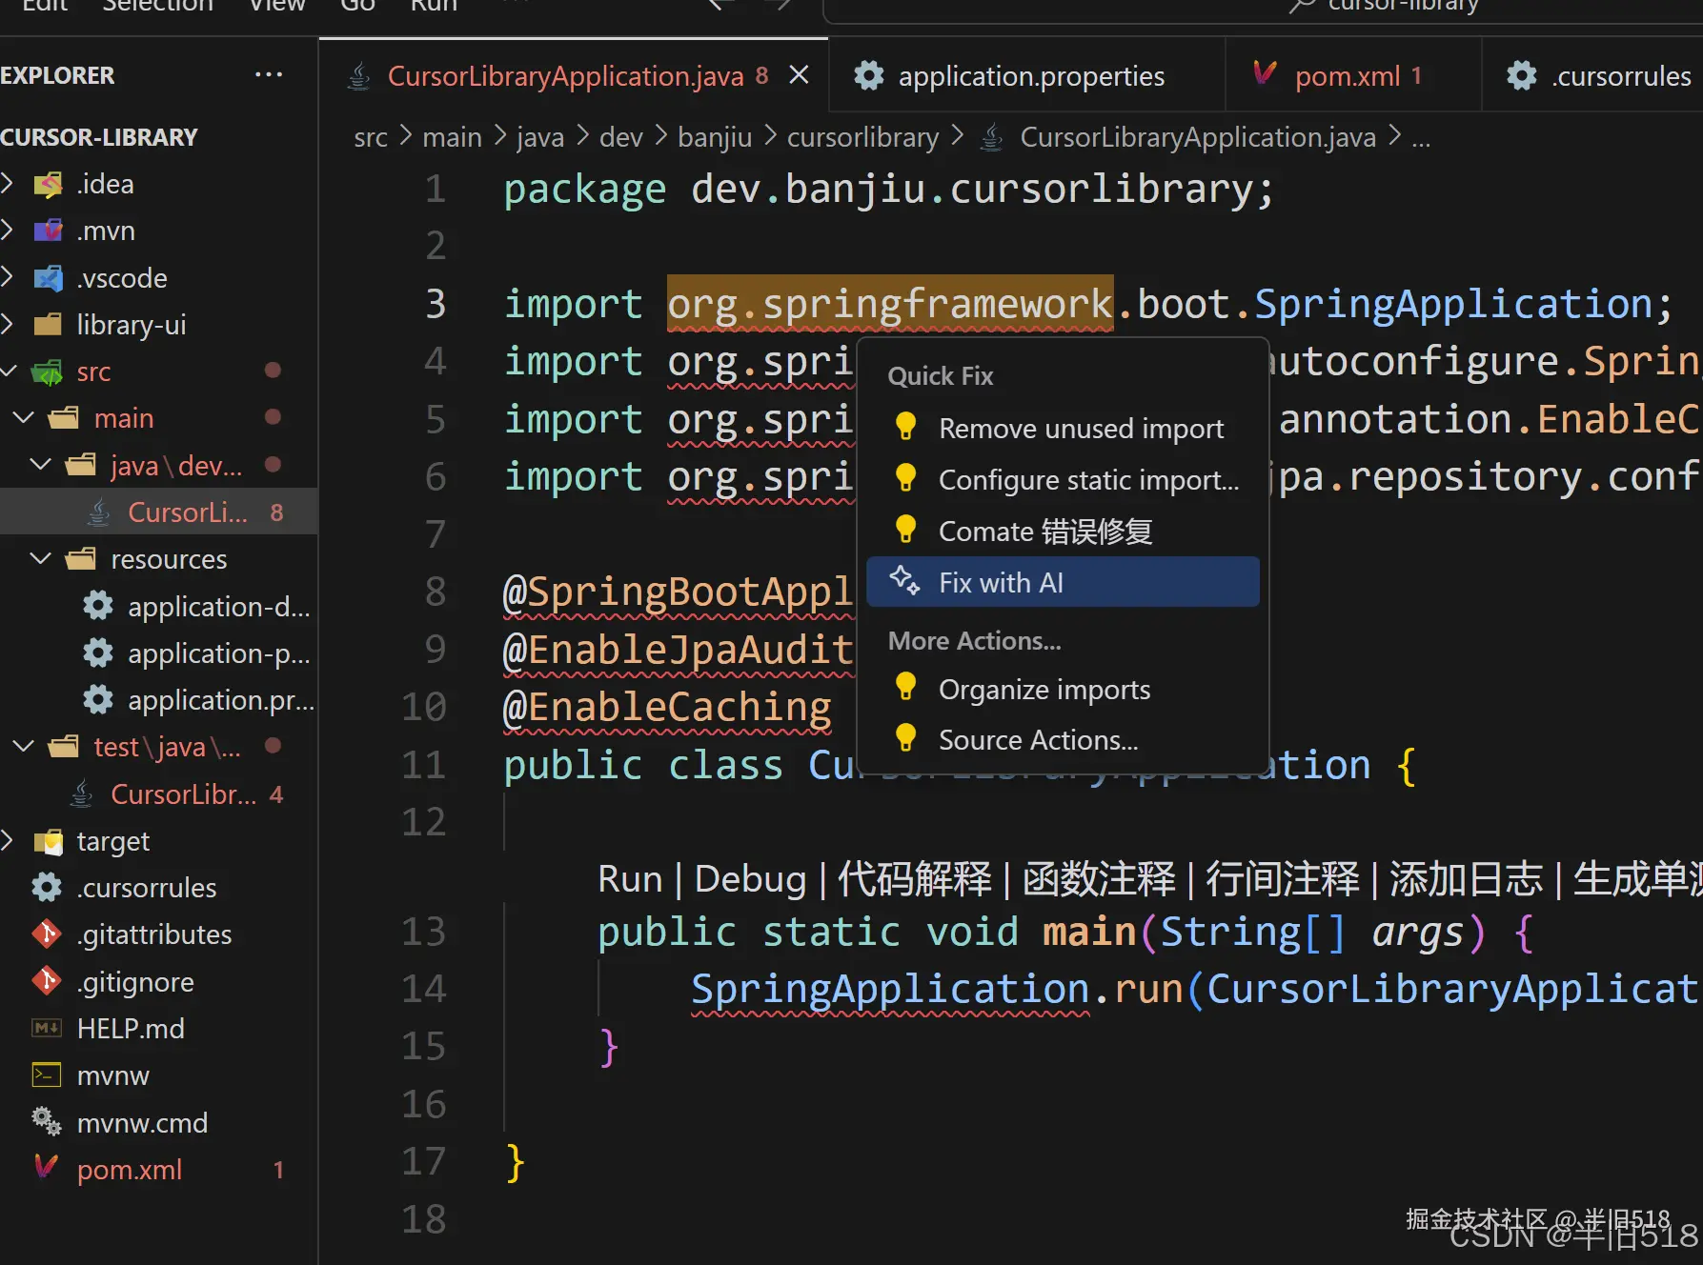Click the .cursorrules gear icon in Explorer
This screenshot has height=1265, width=1703.
(47, 888)
